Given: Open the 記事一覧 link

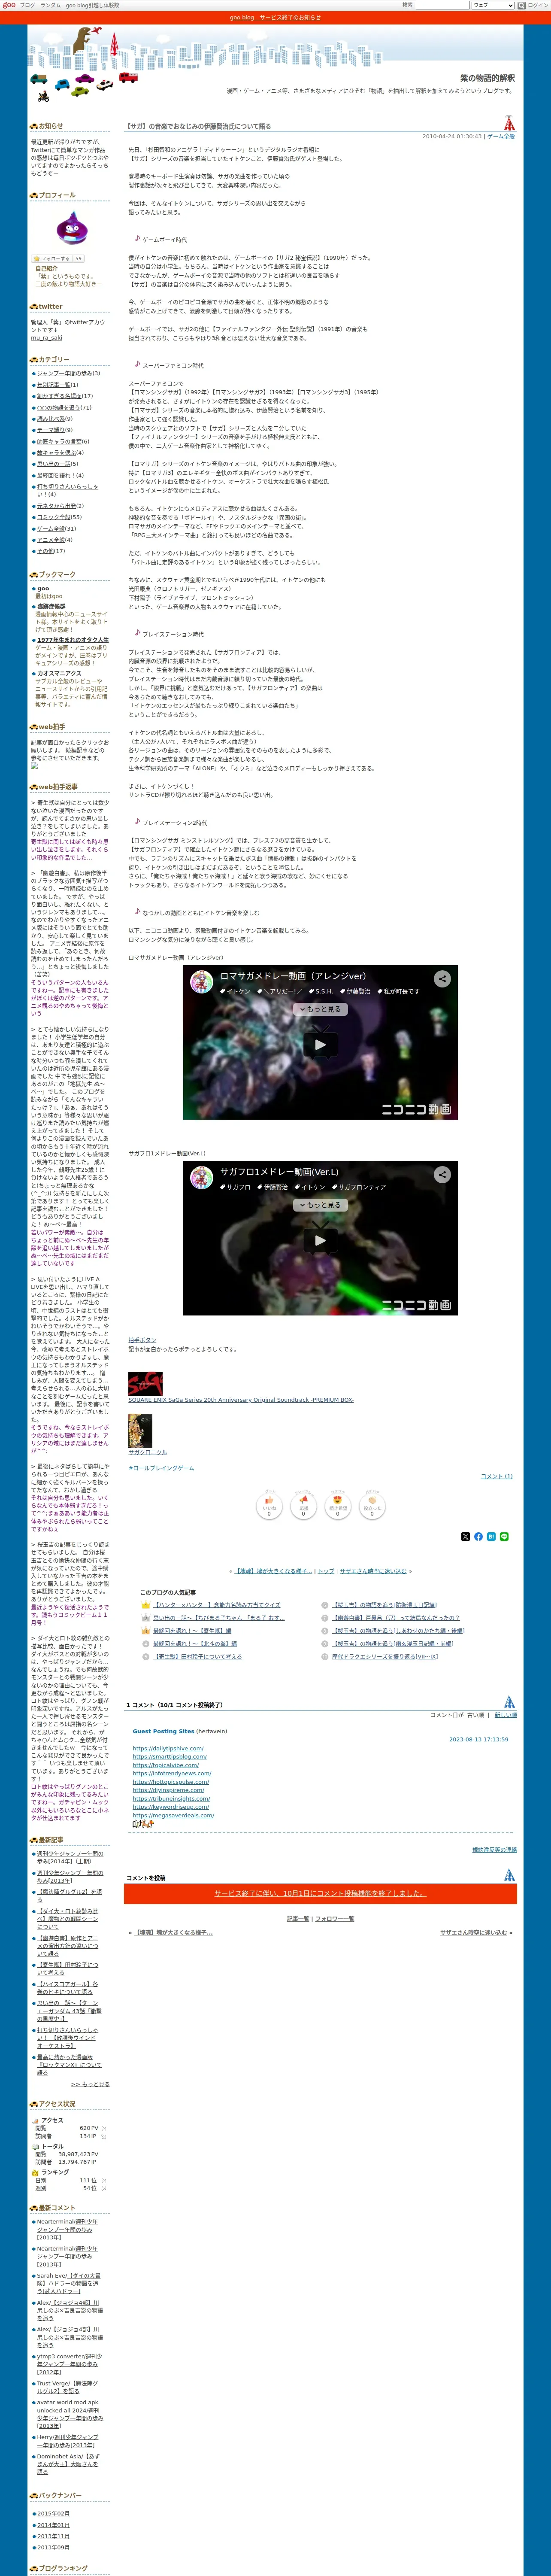Looking at the screenshot, I should (298, 1919).
